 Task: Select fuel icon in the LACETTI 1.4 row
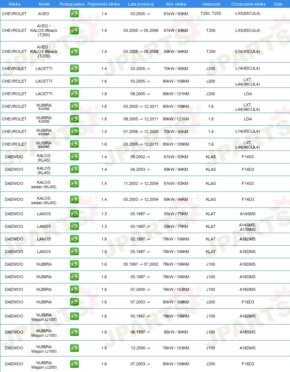tap(74, 69)
